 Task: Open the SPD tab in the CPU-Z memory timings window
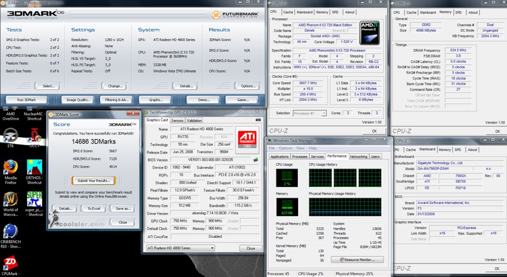[x=458, y=12]
